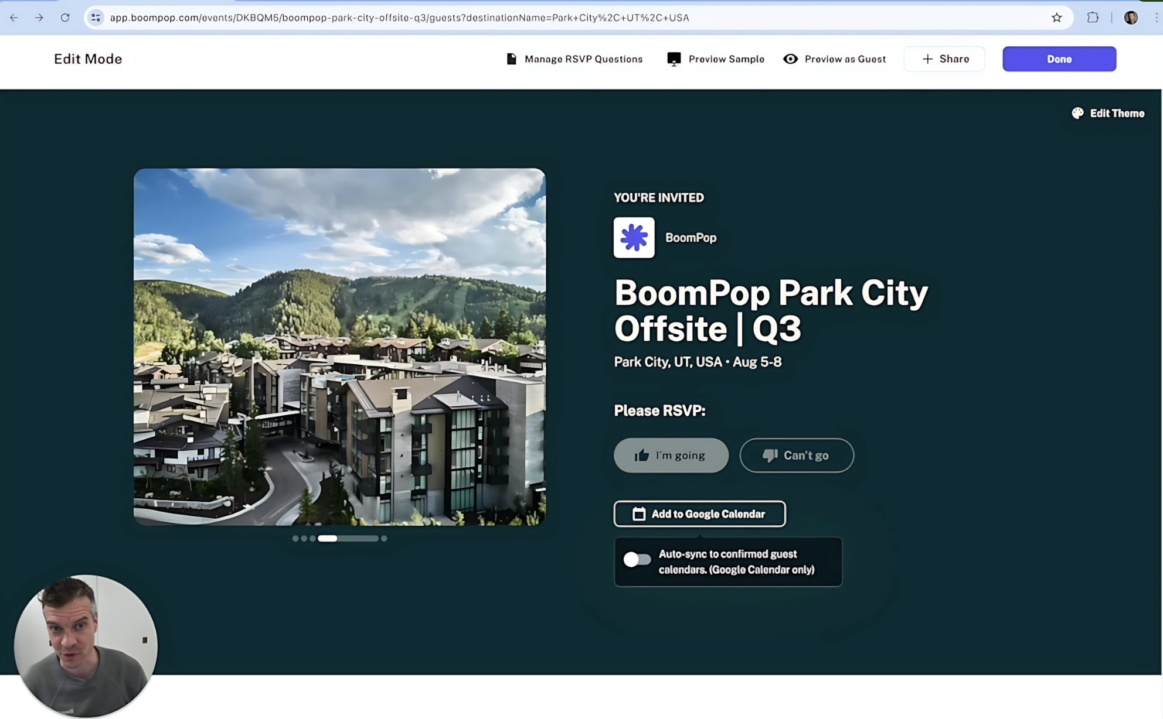Click the Add to Google Calendar button
Image resolution: width=1163 pixels, height=719 pixels.
699,514
